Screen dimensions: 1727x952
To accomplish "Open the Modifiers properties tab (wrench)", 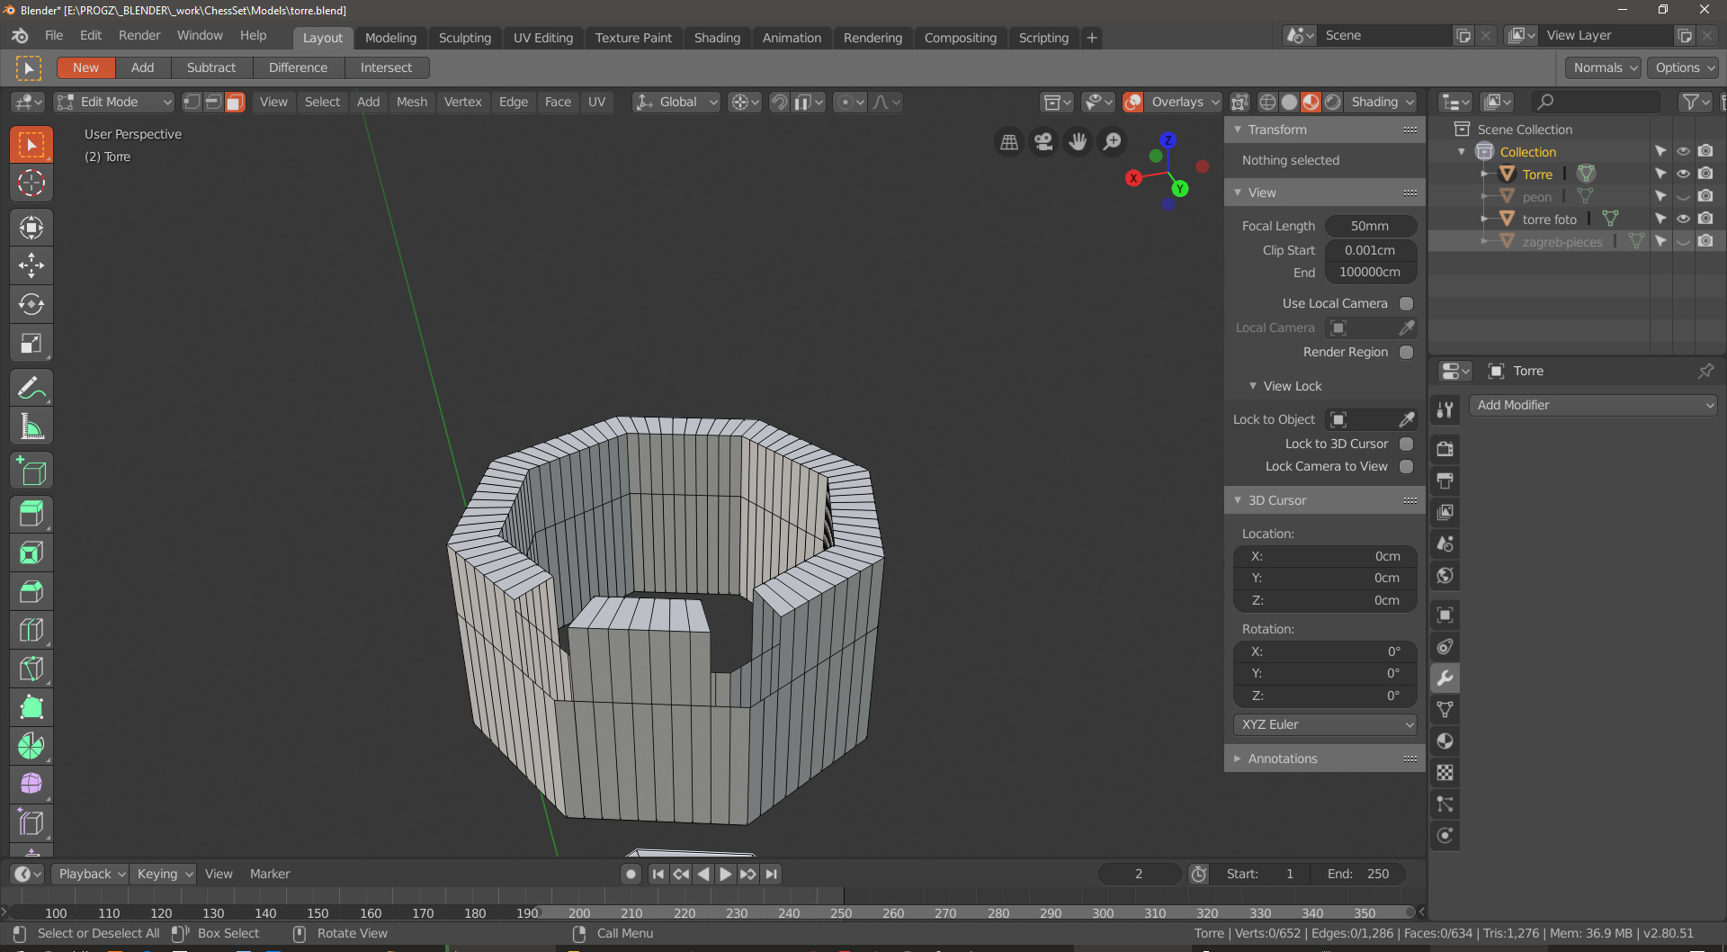I will coord(1445,678).
